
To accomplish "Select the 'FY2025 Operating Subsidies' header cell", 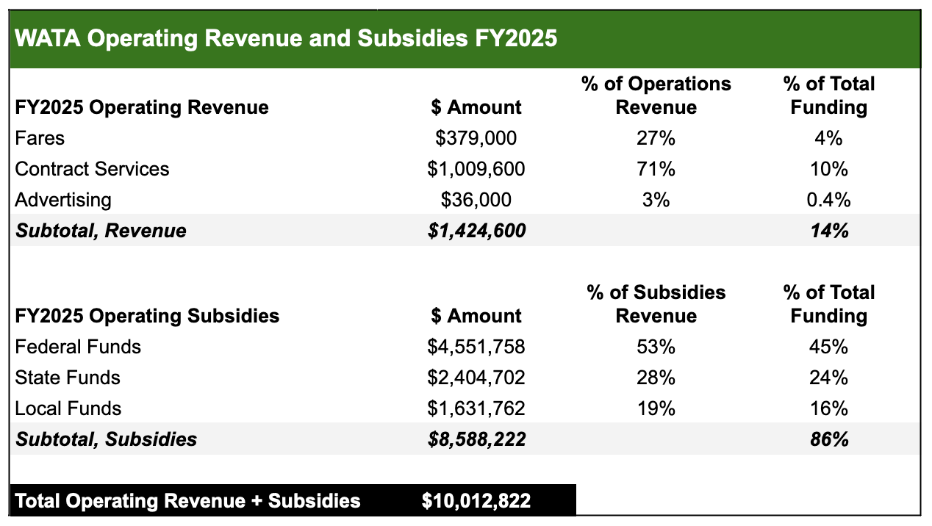I will pyautogui.click(x=147, y=316).
